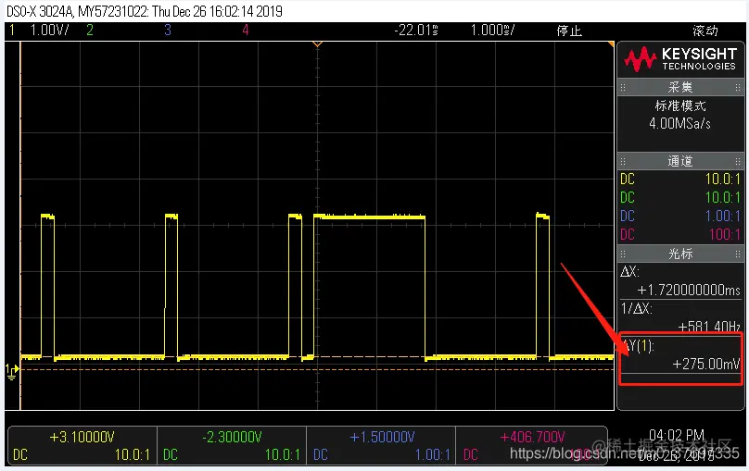Image resolution: width=749 pixels, height=471 pixels.
Task: Select channel 1 label in top bar
Action: tap(12, 31)
